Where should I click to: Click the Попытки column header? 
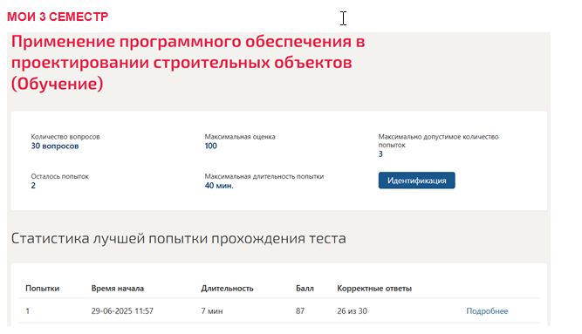coord(42,289)
